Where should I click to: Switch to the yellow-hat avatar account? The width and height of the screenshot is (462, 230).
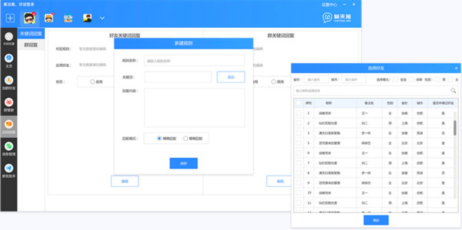click(49, 18)
